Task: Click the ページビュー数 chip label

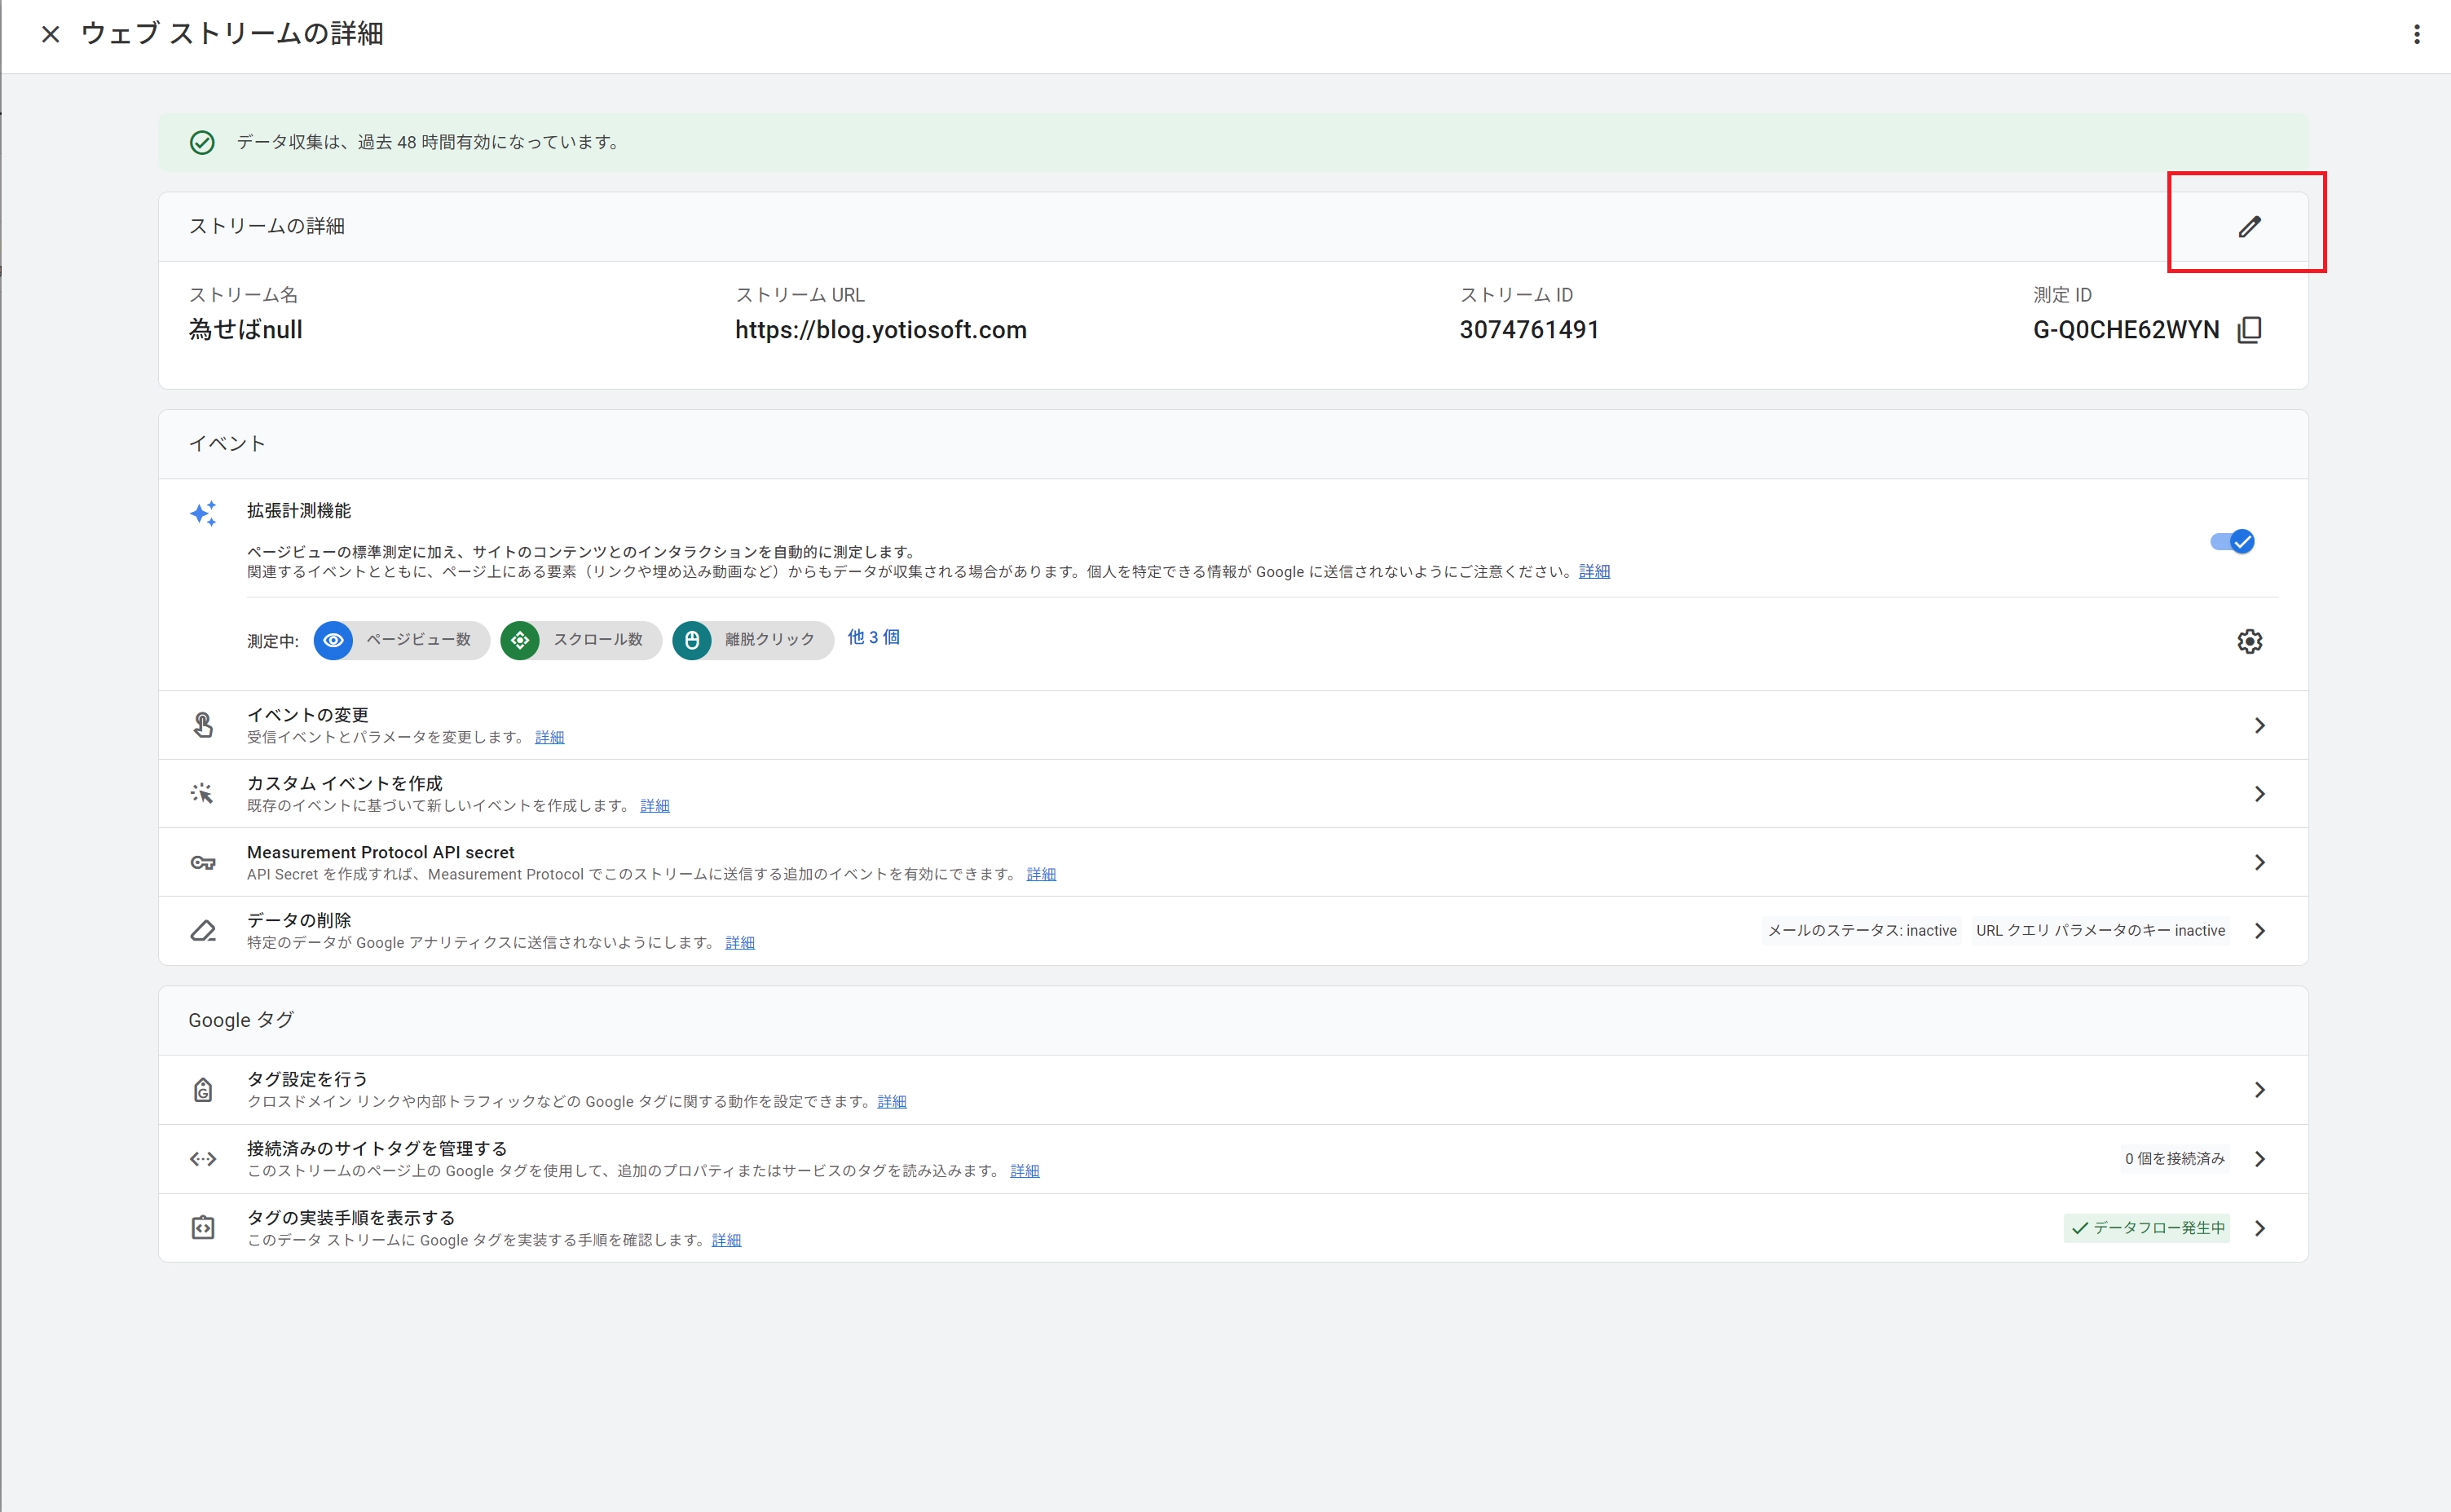Action: (x=418, y=640)
